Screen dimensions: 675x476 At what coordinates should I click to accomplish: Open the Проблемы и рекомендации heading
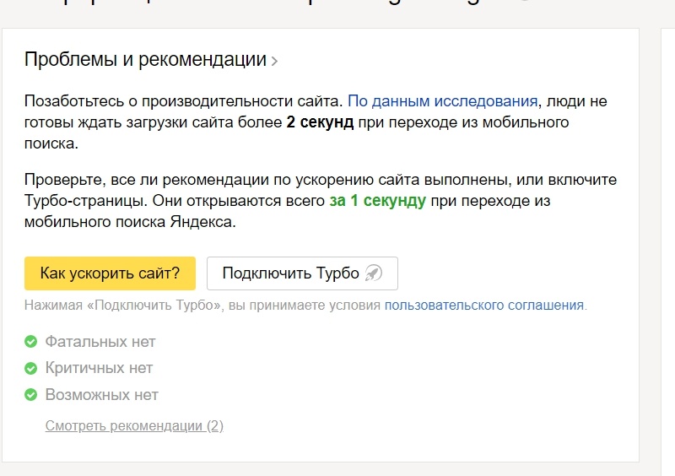tap(145, 60)
